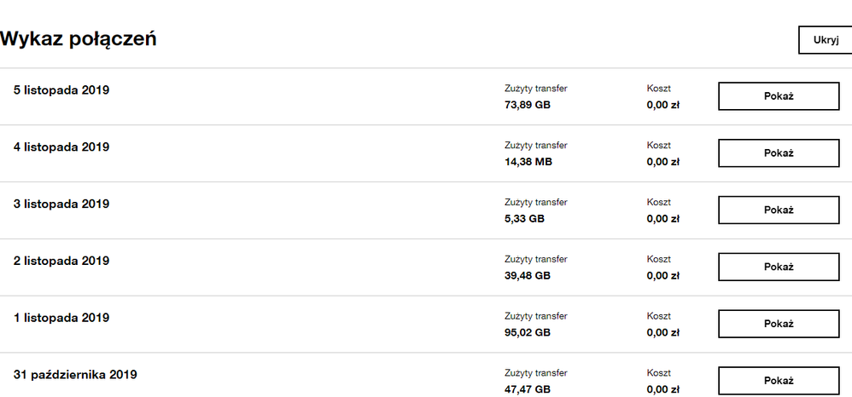Select the 39,48 GB transfer amount
Viewport: 852px width, 397px height.
(x=528, y=276)
